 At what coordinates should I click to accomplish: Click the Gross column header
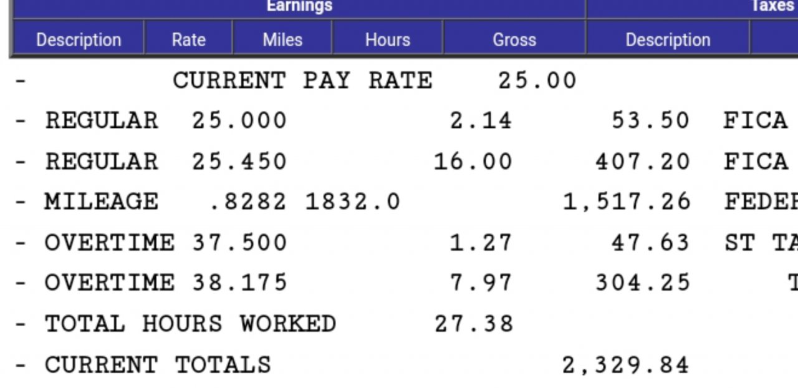tap(514, 39)
